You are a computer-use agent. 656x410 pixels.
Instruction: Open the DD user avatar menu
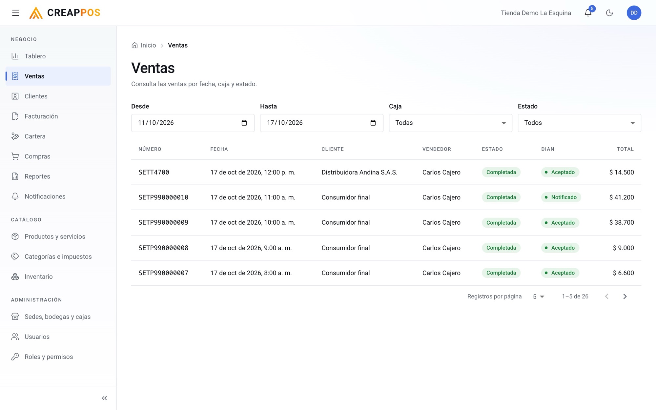(x=634, y=13)
